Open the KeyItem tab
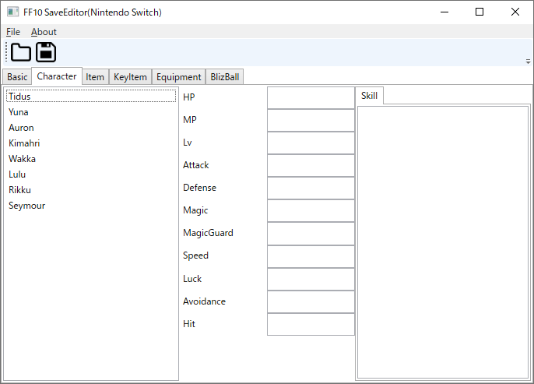 [130, 77]
